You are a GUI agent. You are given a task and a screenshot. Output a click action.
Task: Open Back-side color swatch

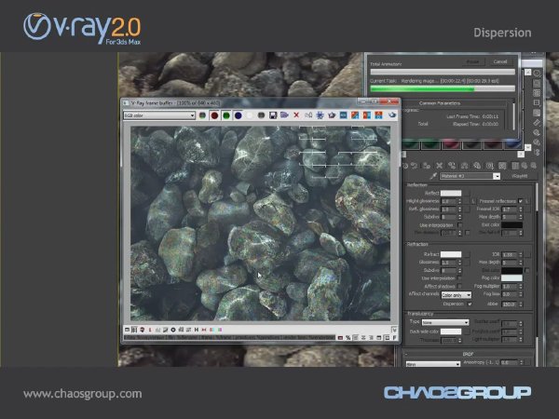pyautogui.click(x=451, y=331)
